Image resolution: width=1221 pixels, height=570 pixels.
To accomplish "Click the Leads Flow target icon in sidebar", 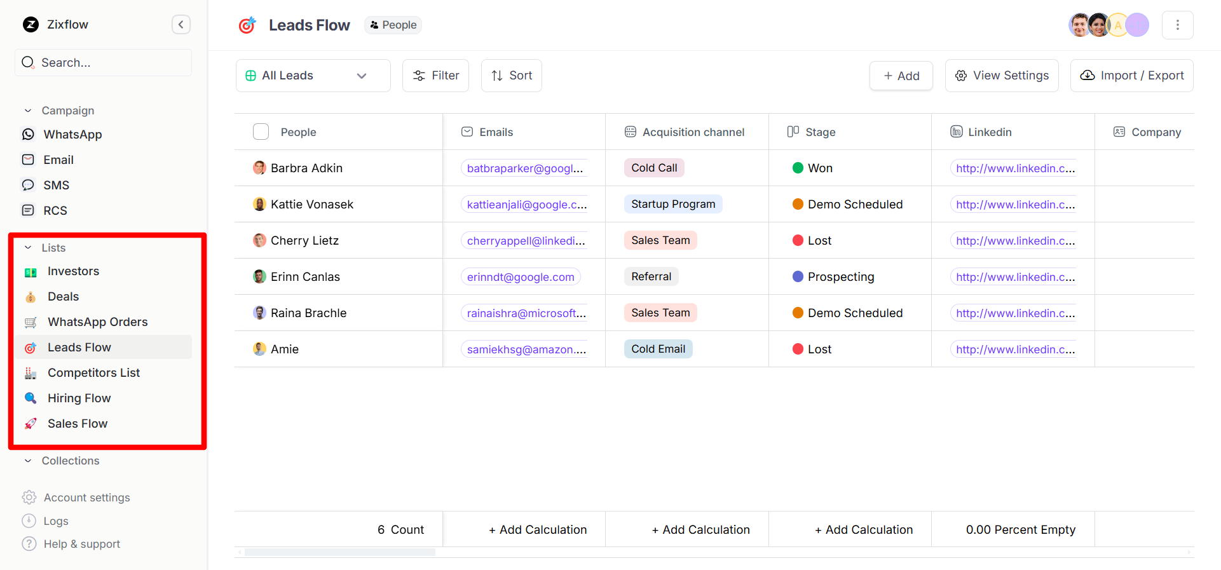I will (x=31, y=348).
